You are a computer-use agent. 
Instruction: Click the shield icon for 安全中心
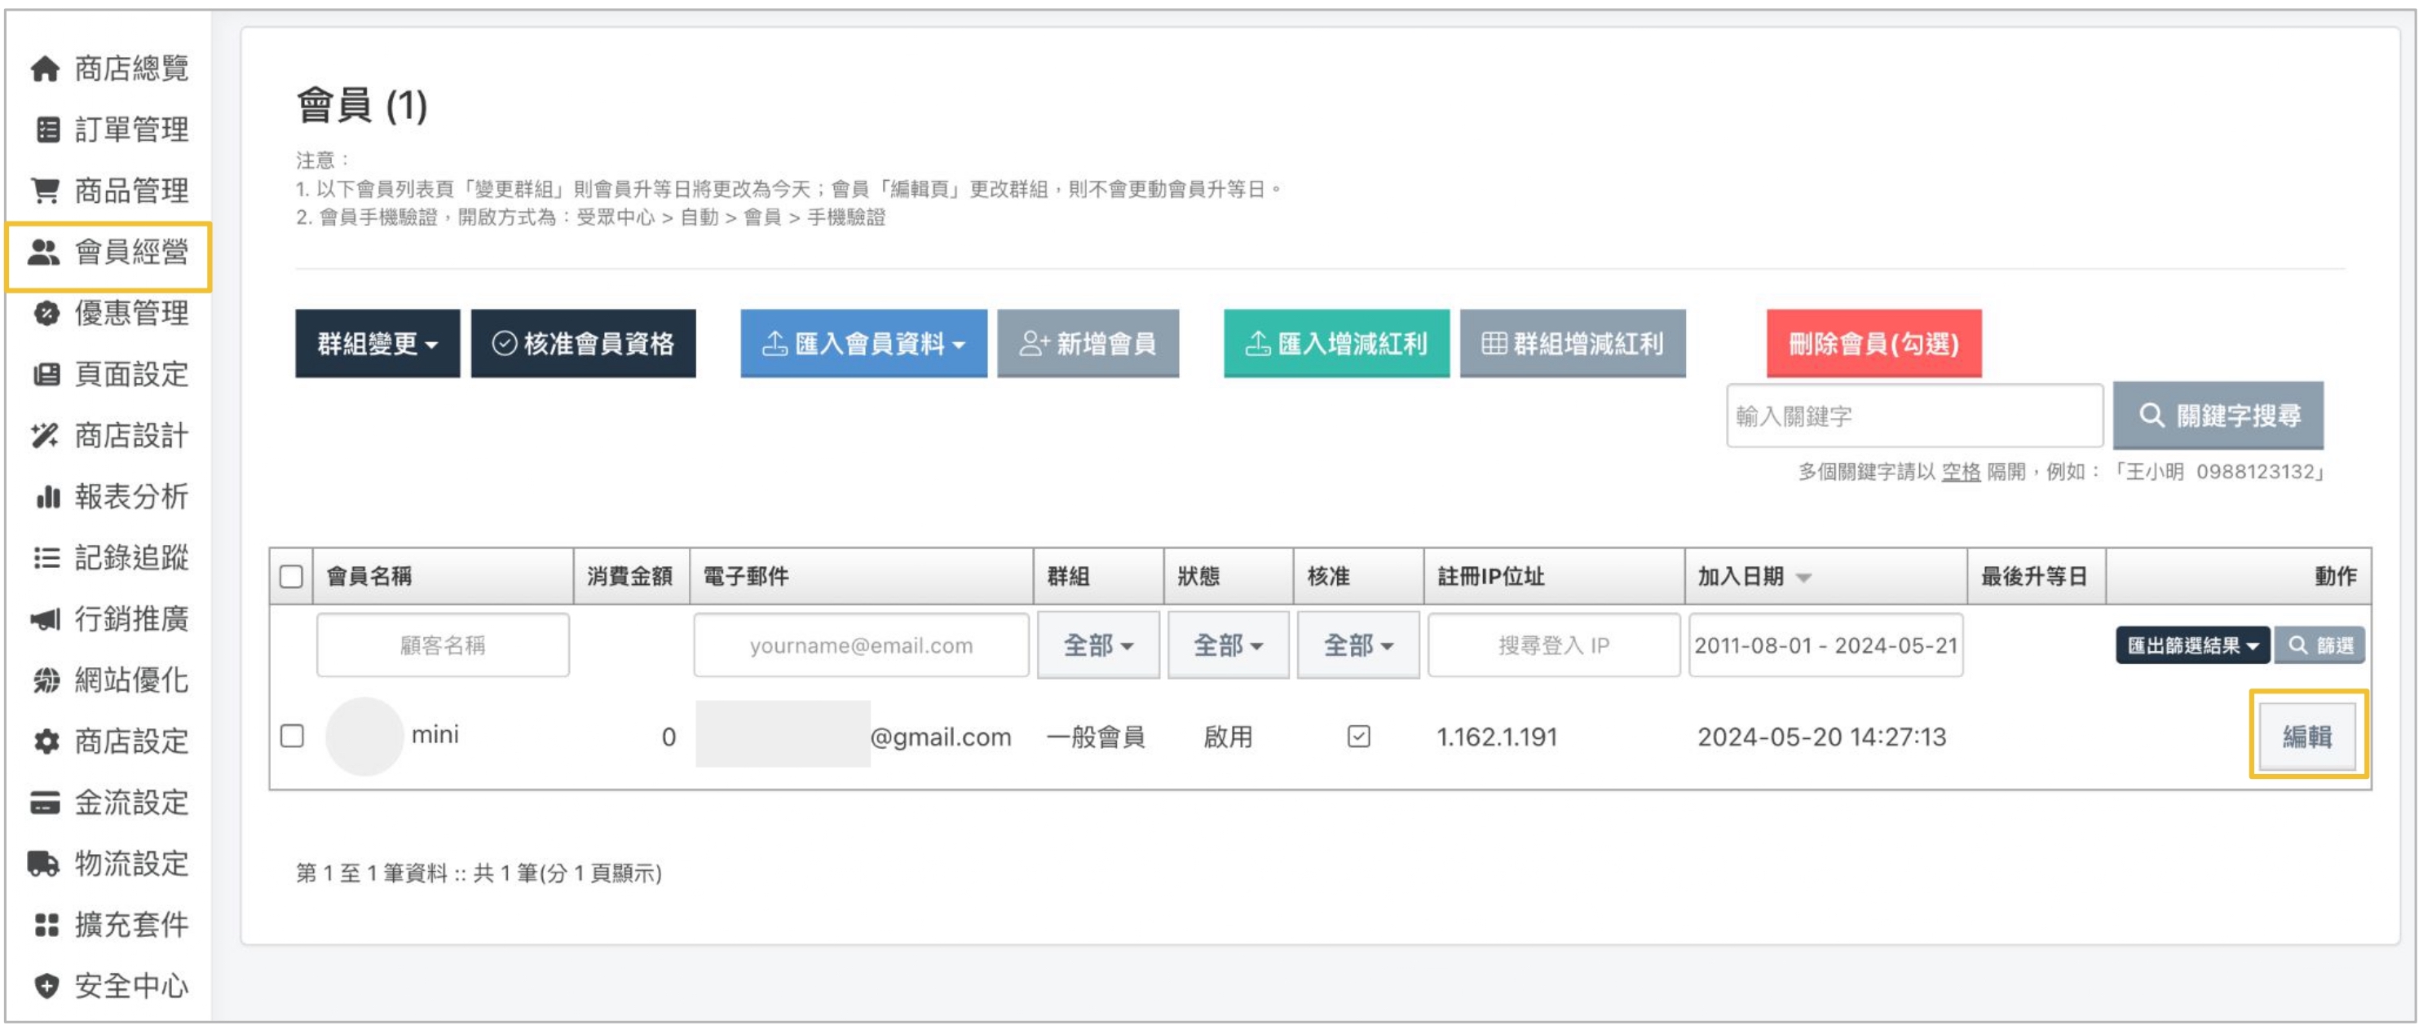click(x=46, y=986)
